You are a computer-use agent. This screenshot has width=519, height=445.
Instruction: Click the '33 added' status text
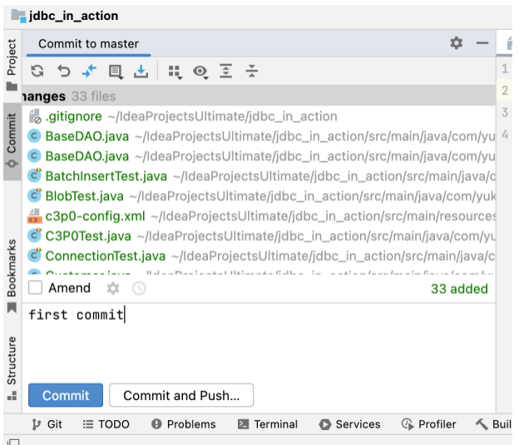tap(459, 289)
